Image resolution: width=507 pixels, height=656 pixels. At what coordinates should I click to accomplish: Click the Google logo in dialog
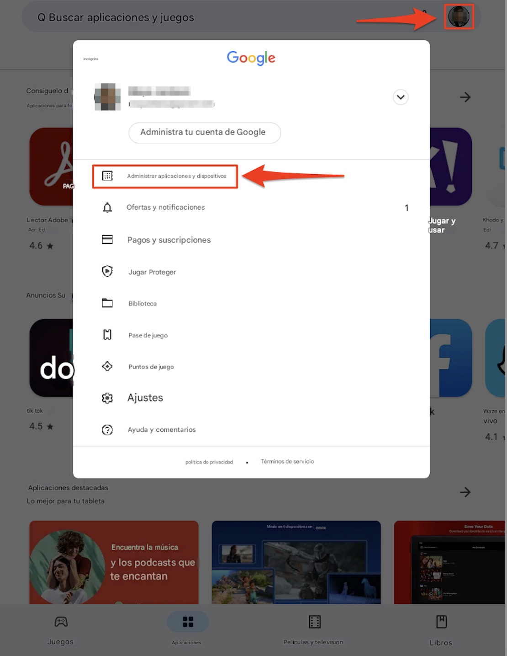click(251, 58)
